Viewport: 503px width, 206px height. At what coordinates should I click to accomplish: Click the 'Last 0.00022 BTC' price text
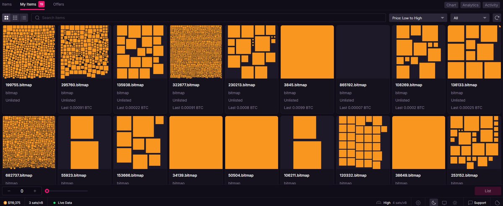tap(133, 108)
